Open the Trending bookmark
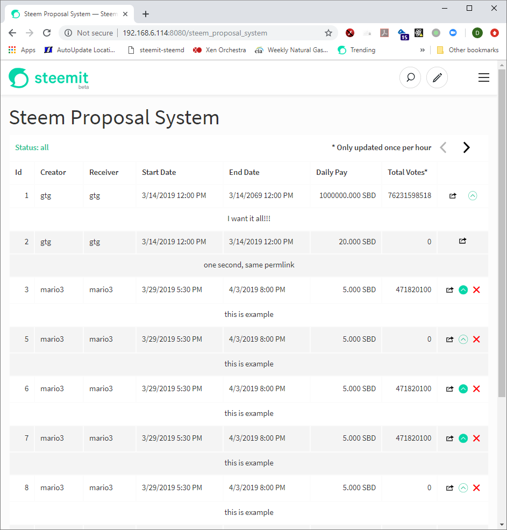The width and height of the screenshot is (507, 530). 356,50
